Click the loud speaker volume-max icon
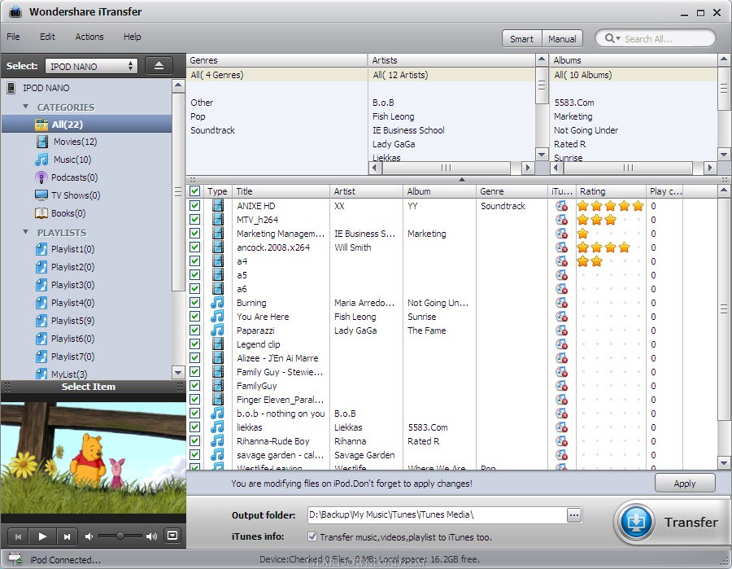This screenshot has width=732, height=569. [151, 536]
